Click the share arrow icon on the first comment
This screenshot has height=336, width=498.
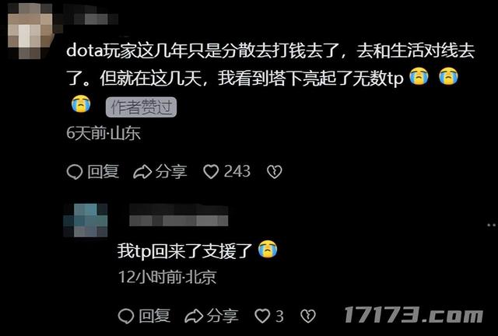(142, 172)
